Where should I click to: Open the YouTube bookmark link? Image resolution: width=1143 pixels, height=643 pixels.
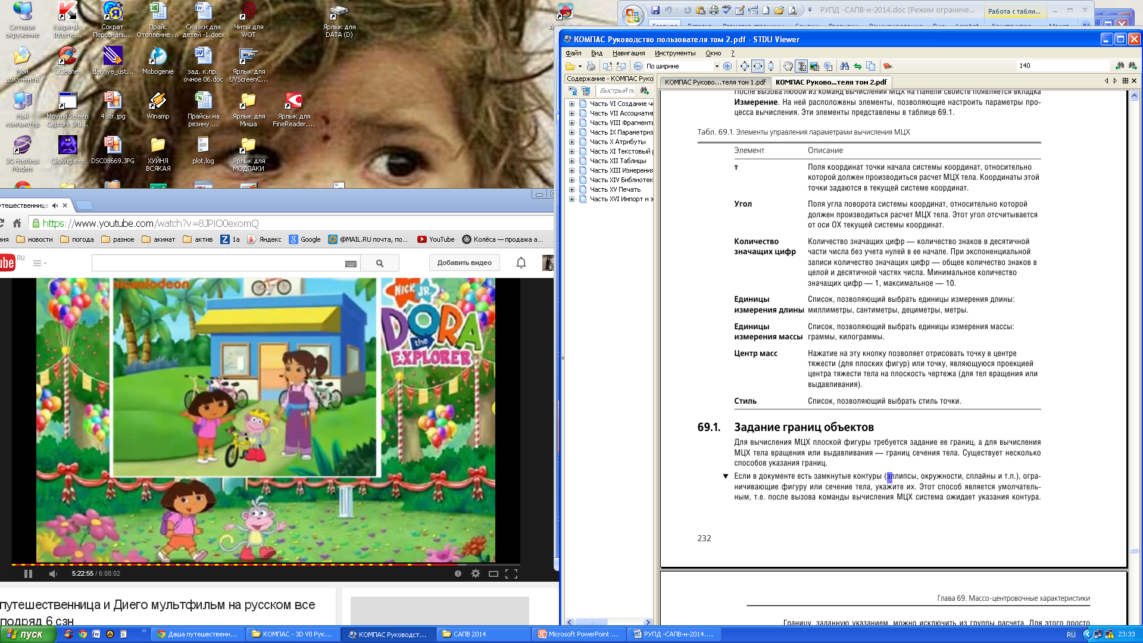[x=436, y=239]
